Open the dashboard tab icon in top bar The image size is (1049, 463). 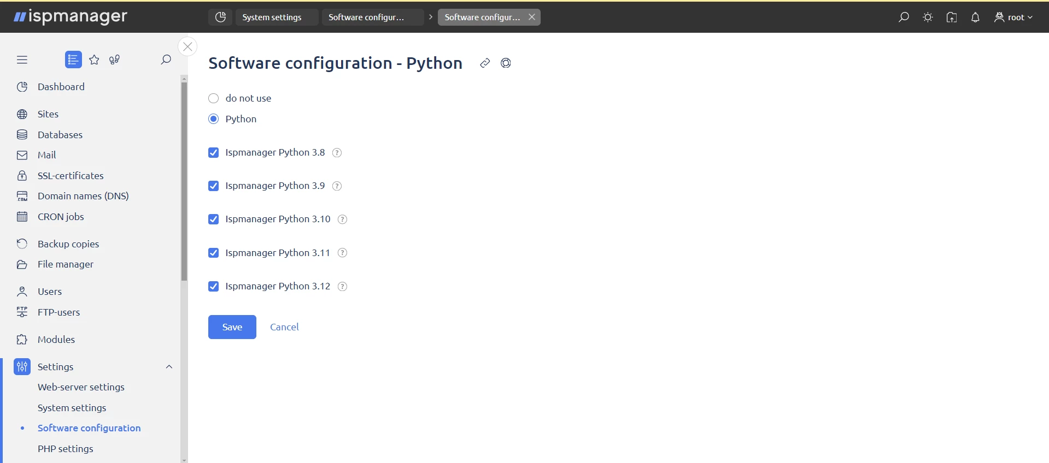point(220,17)
